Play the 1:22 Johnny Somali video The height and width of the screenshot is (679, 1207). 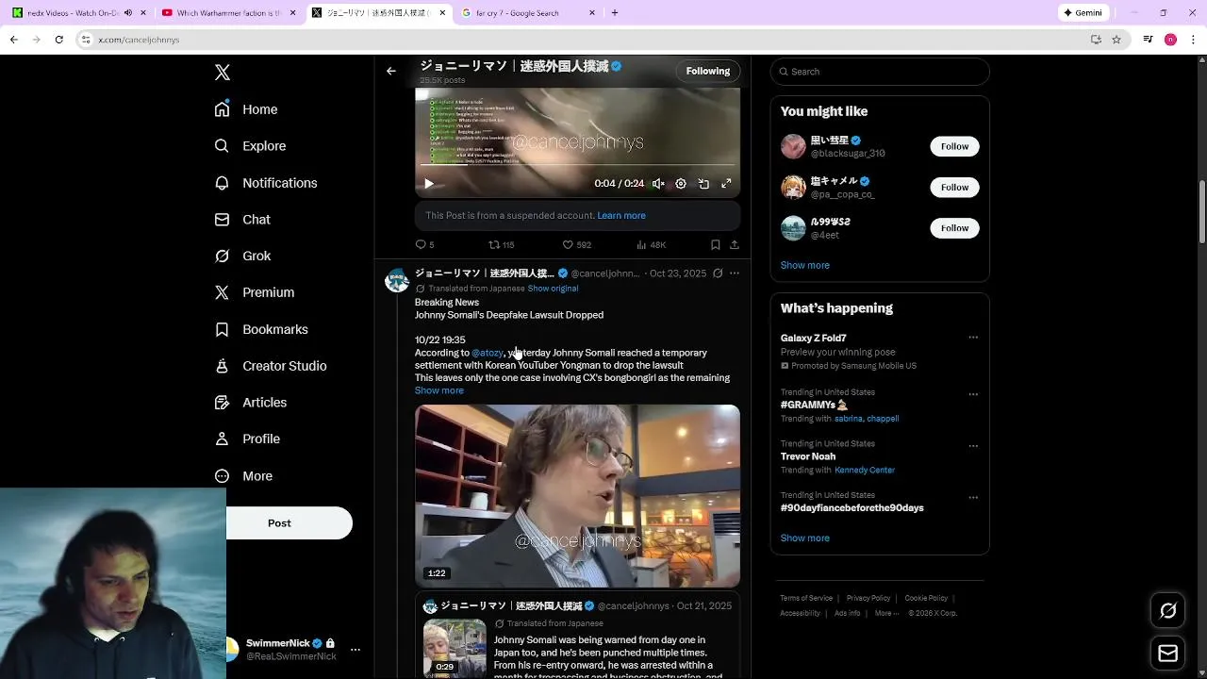[577, 495]
